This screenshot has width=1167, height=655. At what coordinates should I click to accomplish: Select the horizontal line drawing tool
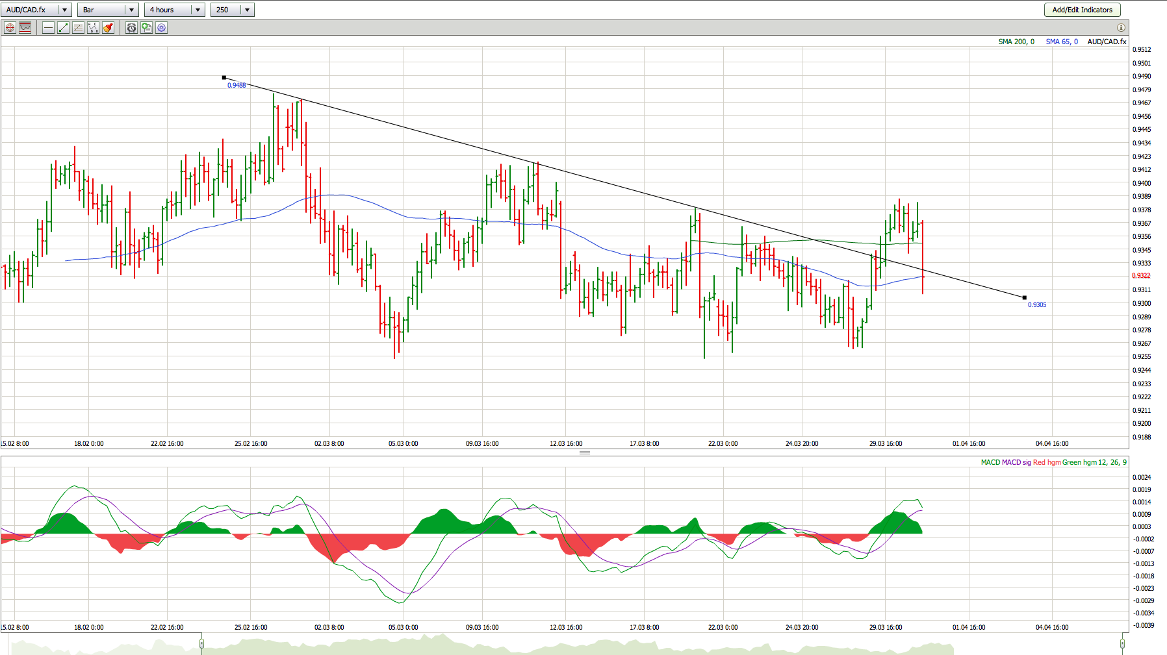[x=48, y=28]
